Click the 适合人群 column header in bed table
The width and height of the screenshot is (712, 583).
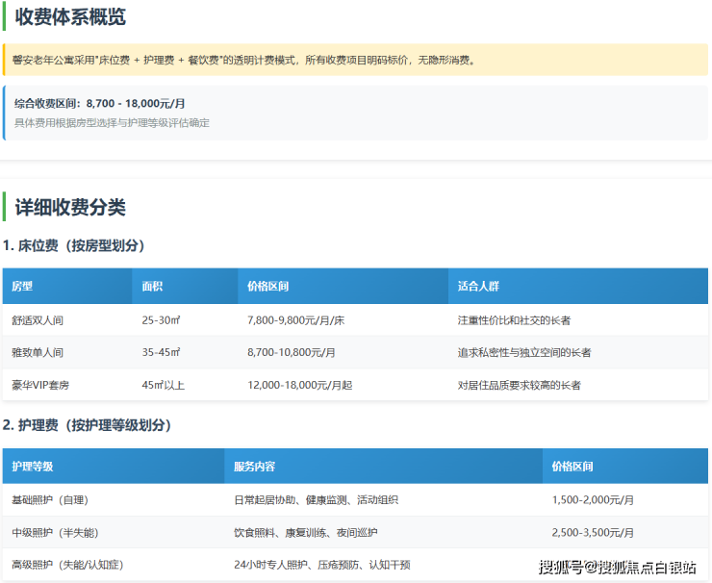(x=478, y=287)
